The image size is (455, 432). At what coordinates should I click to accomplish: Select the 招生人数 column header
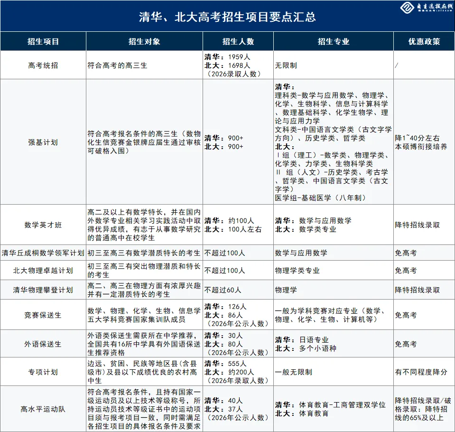[x=238, y=41]
